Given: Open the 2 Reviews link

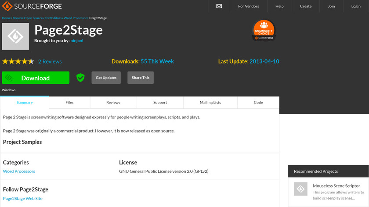Looking at the screenshot, I should tap(50, 61).
